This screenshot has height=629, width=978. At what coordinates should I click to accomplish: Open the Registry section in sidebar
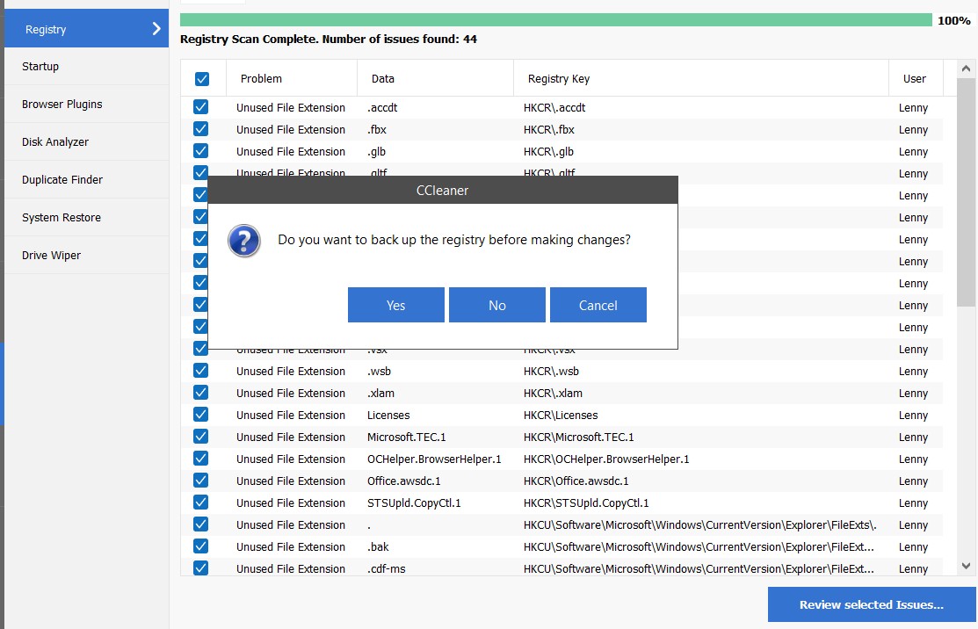[87, 29]
